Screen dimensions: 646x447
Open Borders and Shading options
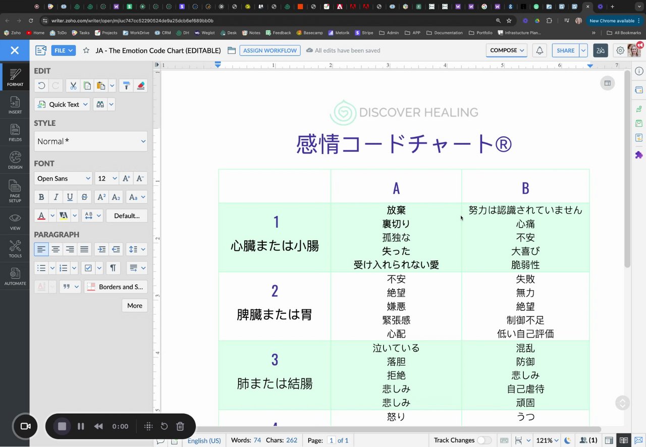tap(116, 287)
